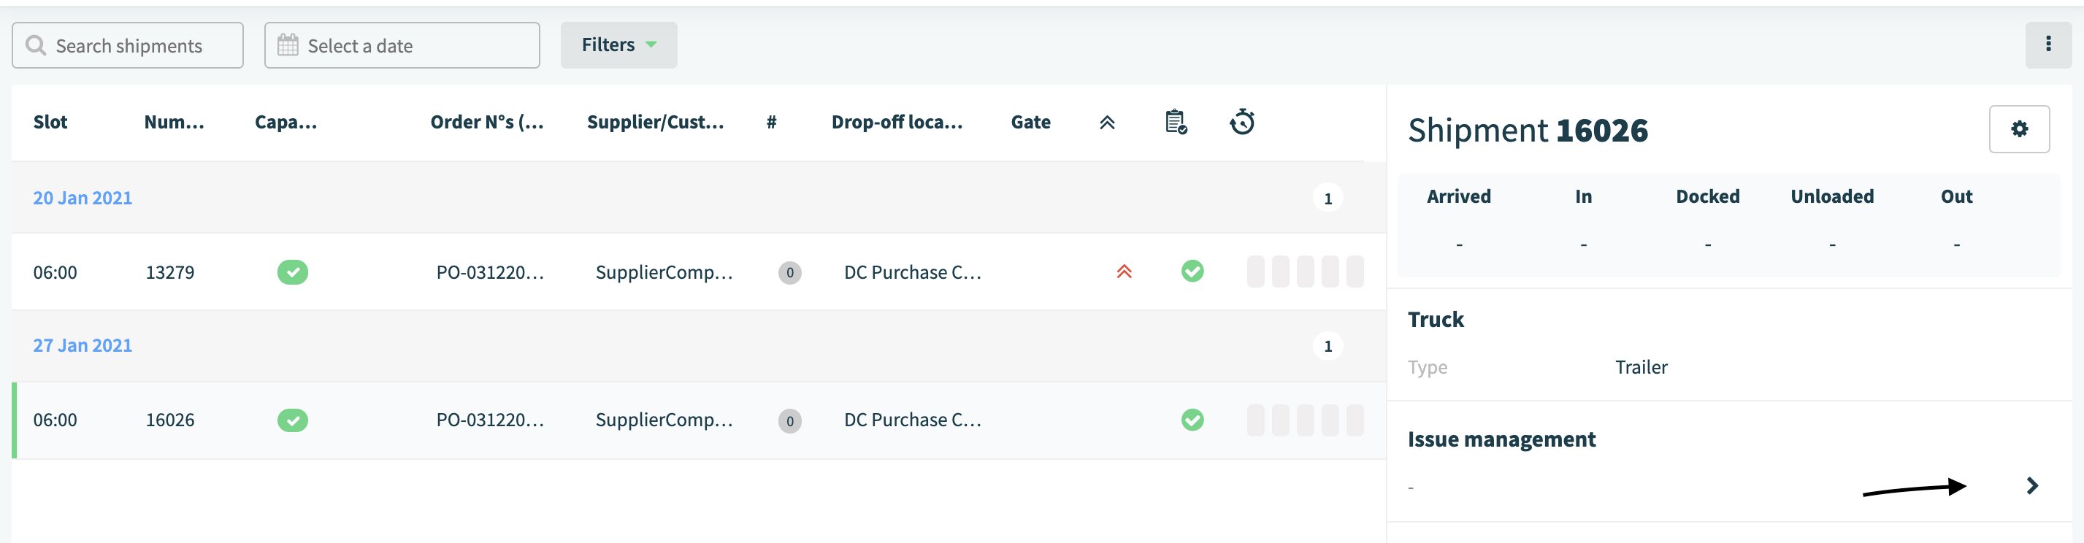The height and width of the screenshot is (543, 2084).
Task: Click the calendar icon in date field
Action: point(287,45)
